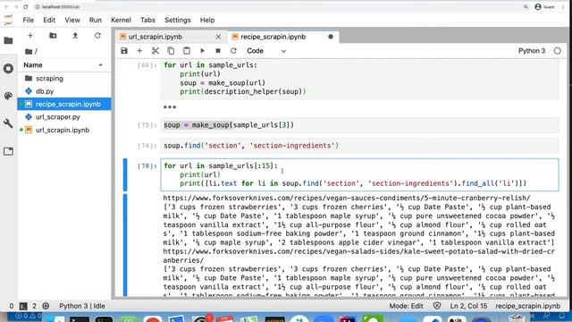Screen dimensions: 572x322
Task: Click Mode: Edit status bar entry
Action: coord(406,306)
